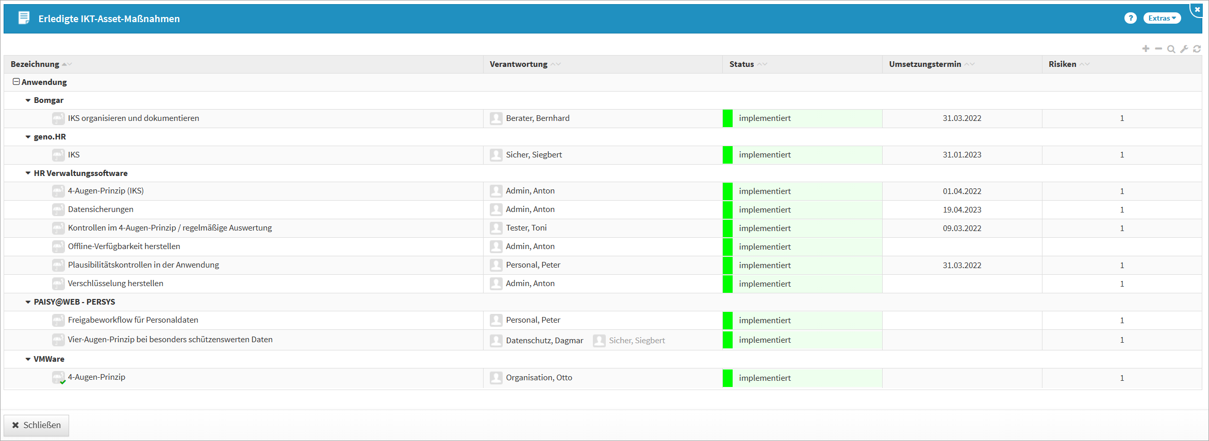Collapse the PAISY@WEB - PERSYS node
This screenshot has width=1209, height=441.
click(28, 302)
